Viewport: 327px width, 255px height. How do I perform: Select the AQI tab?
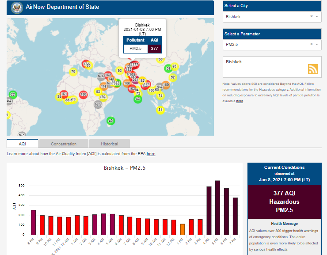23,144
